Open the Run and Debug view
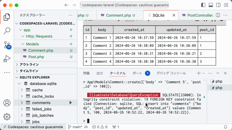The height and width of the screenshot is (130, 232). [7, 58]
